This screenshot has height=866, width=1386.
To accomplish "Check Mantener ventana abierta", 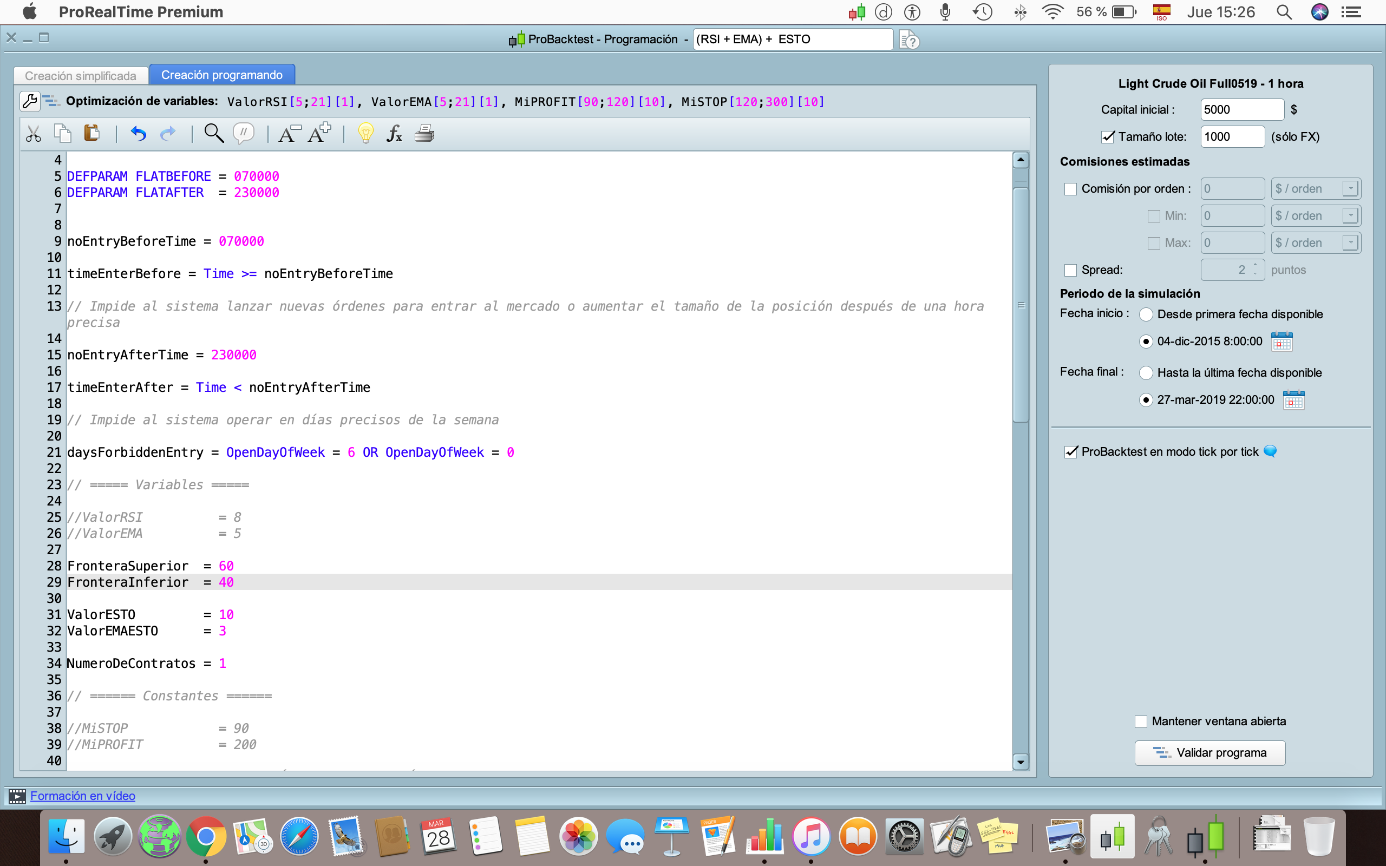I will coord(1141,721).
